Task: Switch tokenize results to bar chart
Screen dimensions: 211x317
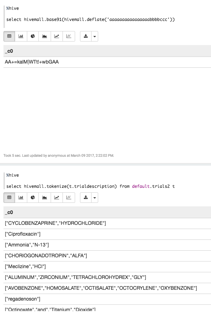Action: click(21, 198)
